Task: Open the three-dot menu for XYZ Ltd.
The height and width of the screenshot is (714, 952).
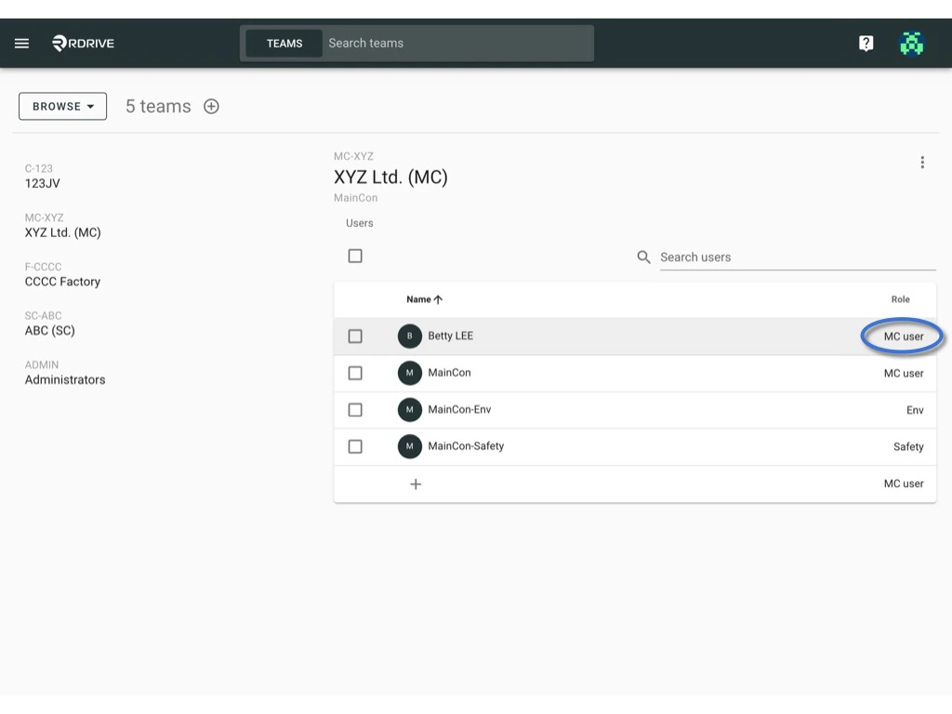Action: click(922, 162)
